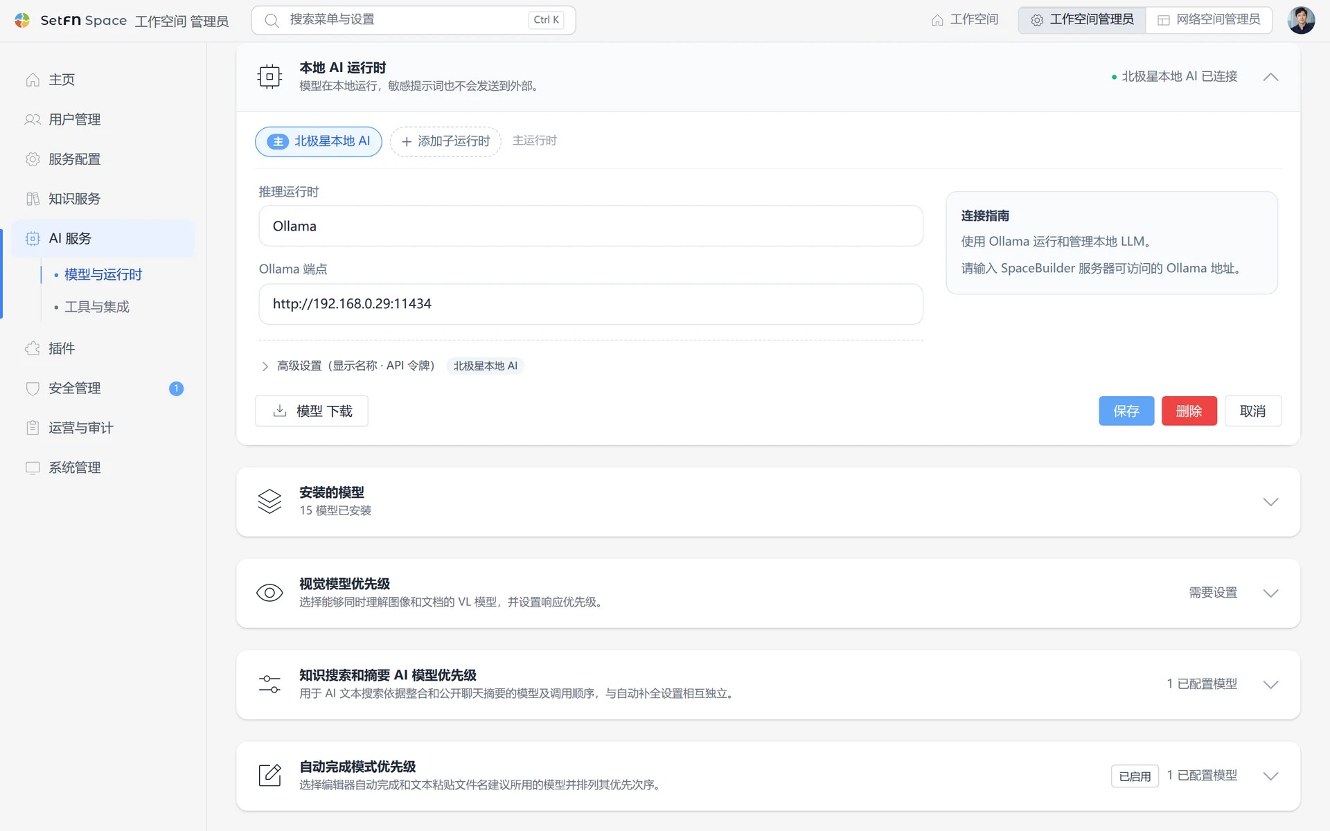The height and width of the screenshot is (831, 1330).
Task: Click the 已启用 badge in 自动完成 row
Action: coord(1135,776)
